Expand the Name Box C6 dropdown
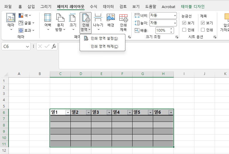This screenshot has height=154, width=229. pos(27,47)
